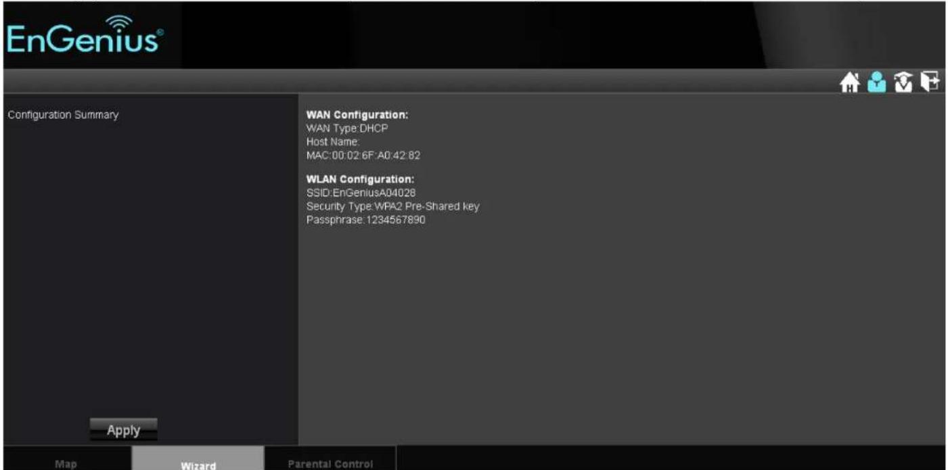Select the MAC:00:02:6F:A0:42:82 line
The height and width of the screenshot is (470, 948).
(x=364, y=155)
